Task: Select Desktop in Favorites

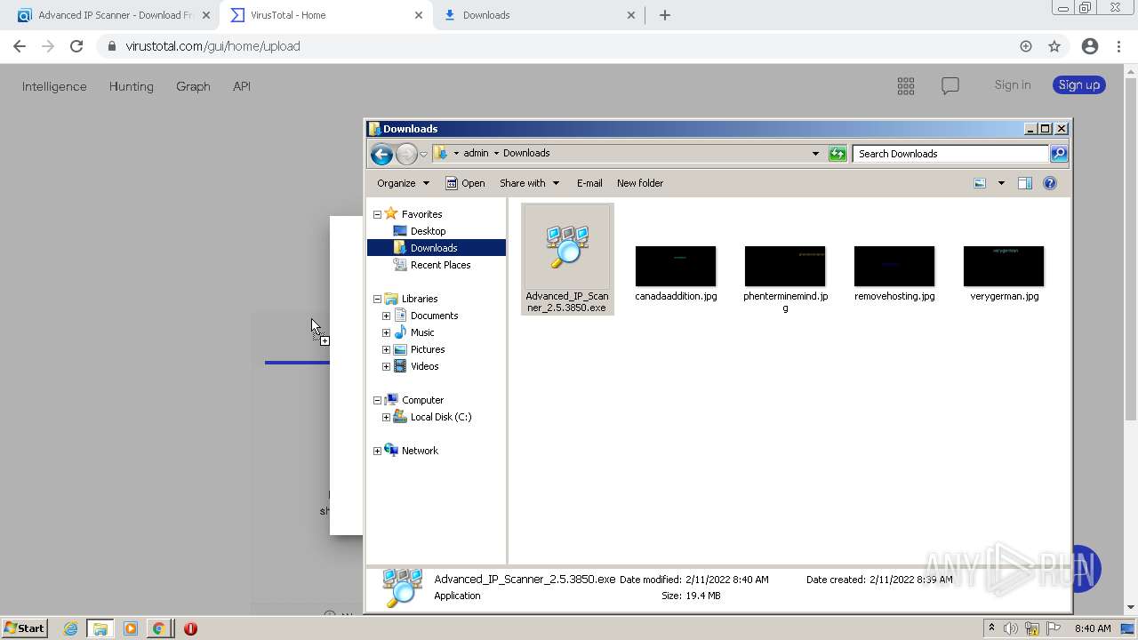Action: coord(428,231)
